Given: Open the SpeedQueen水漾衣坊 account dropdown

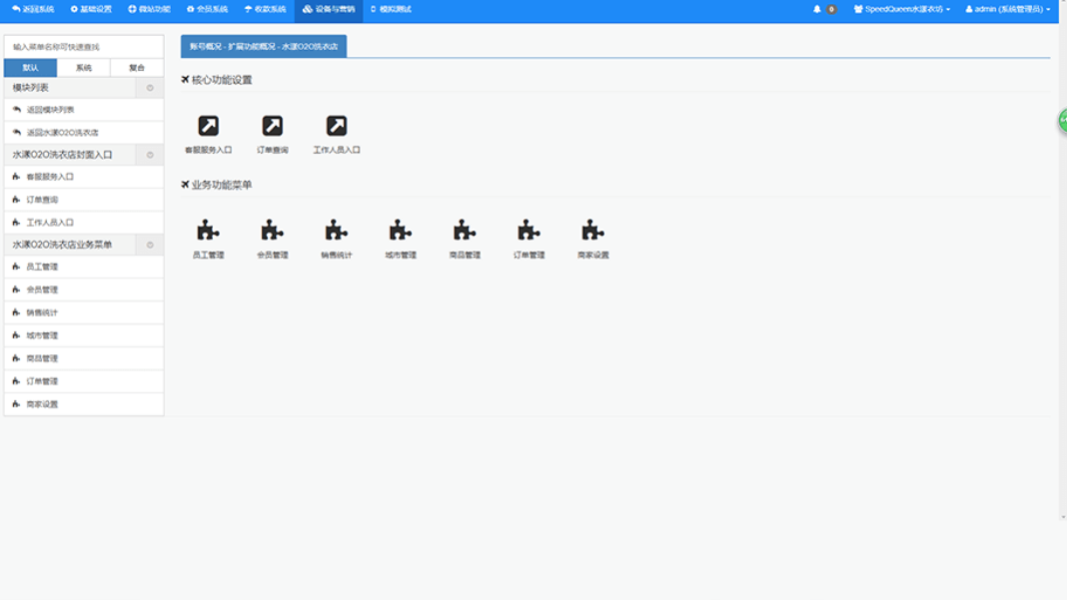Looking at the screenshot, I should [902, 9].
